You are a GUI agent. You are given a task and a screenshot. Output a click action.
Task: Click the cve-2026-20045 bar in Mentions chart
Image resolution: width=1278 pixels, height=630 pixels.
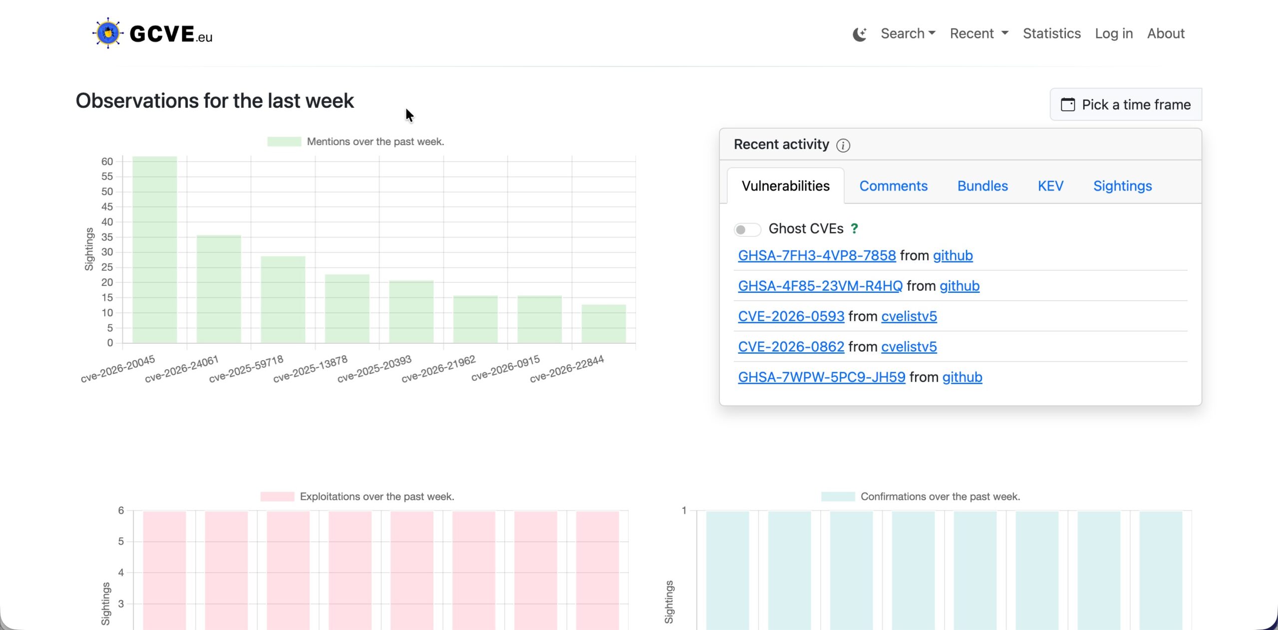click(x=154, y=249)
